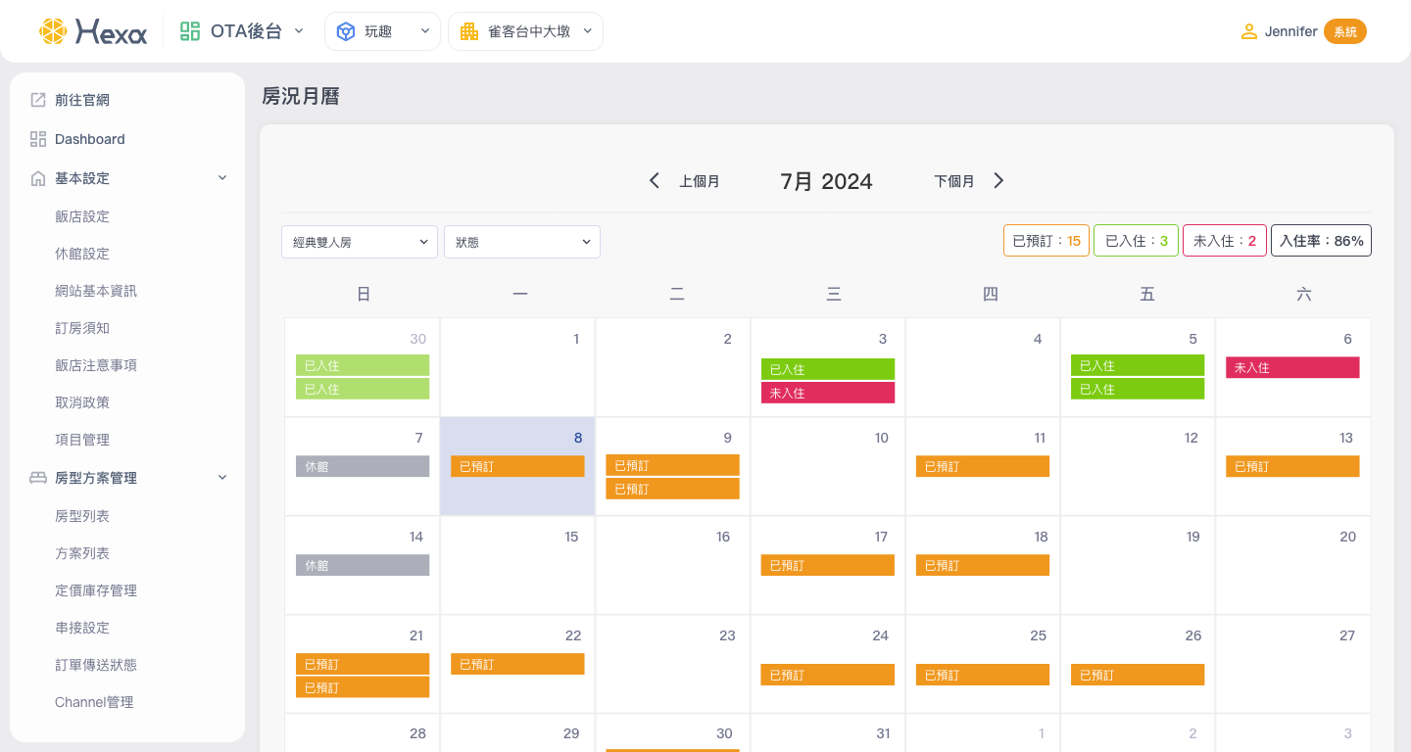Click the 前往官網 external link icon
This screenshot has height=752, width=1411.
(38, 100)
